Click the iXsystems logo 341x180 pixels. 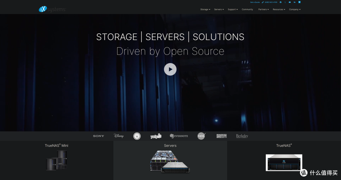pos(52,9)
